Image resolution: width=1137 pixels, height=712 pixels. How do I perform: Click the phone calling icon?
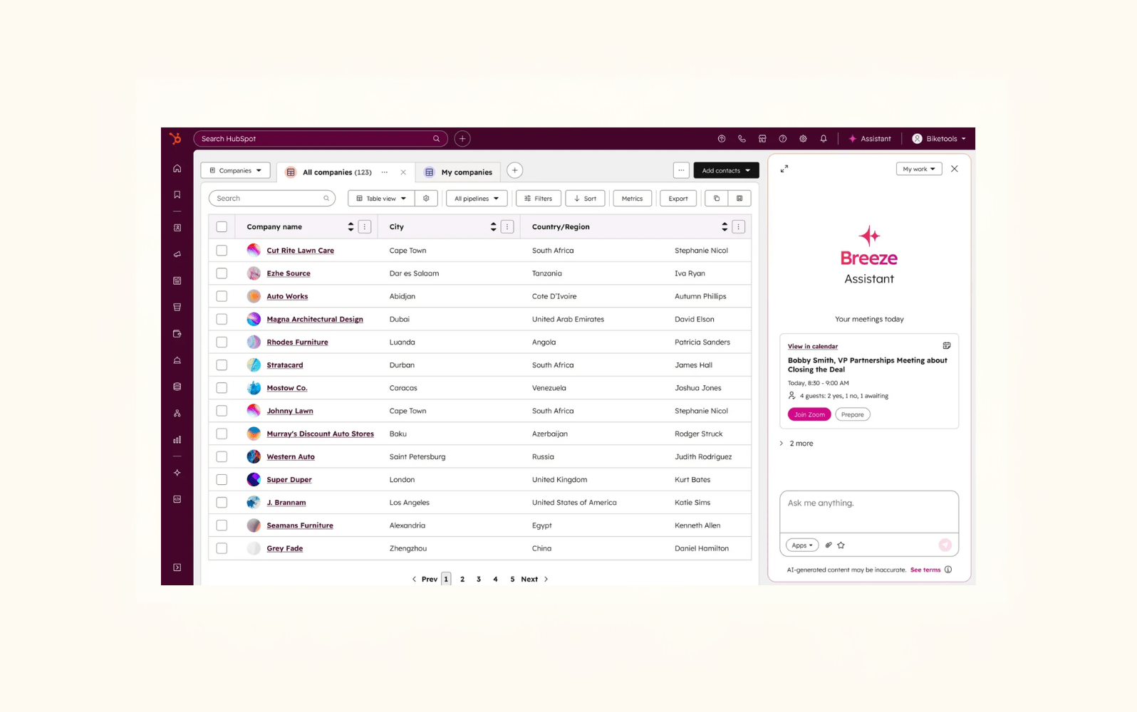click(x=742, y=139)
